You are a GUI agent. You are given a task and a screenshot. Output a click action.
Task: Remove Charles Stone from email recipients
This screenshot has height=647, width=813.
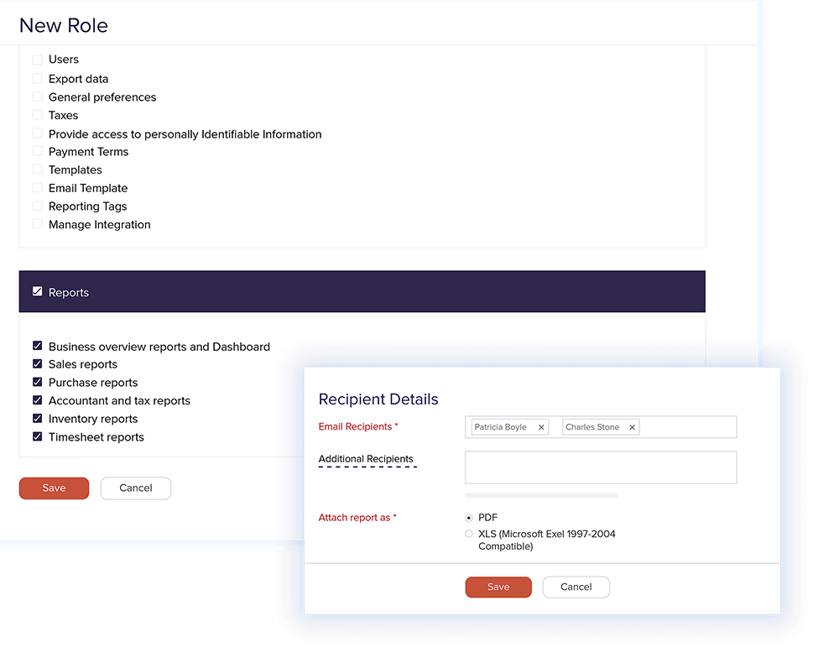tap(632, 427)
